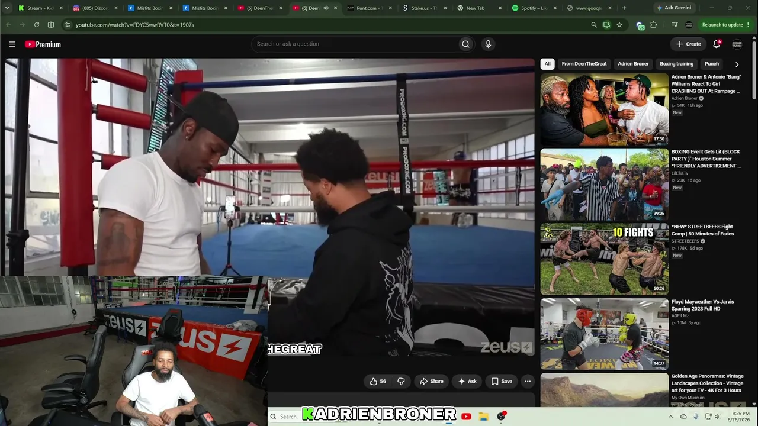Image resolution: width=758 pixels, height=426 pixels.
Task: Toggle the browser side panel icon
Action: click(x=51, y=25)
